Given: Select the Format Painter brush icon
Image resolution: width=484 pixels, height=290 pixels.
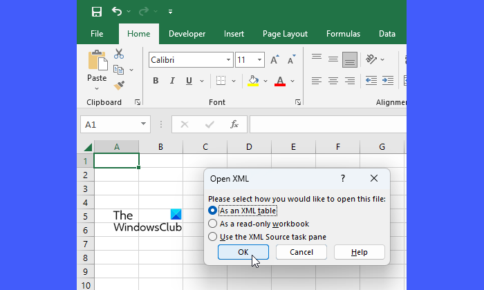Looking at the screenshot, I should click(x=119, y=85).
